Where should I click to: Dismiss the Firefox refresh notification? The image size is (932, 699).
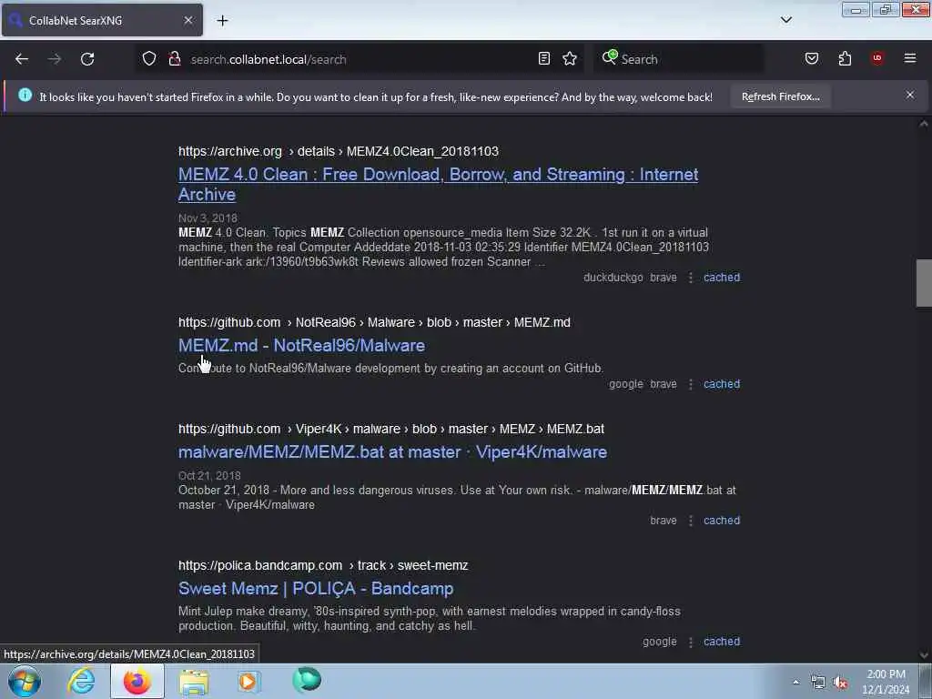click(910, 95)
